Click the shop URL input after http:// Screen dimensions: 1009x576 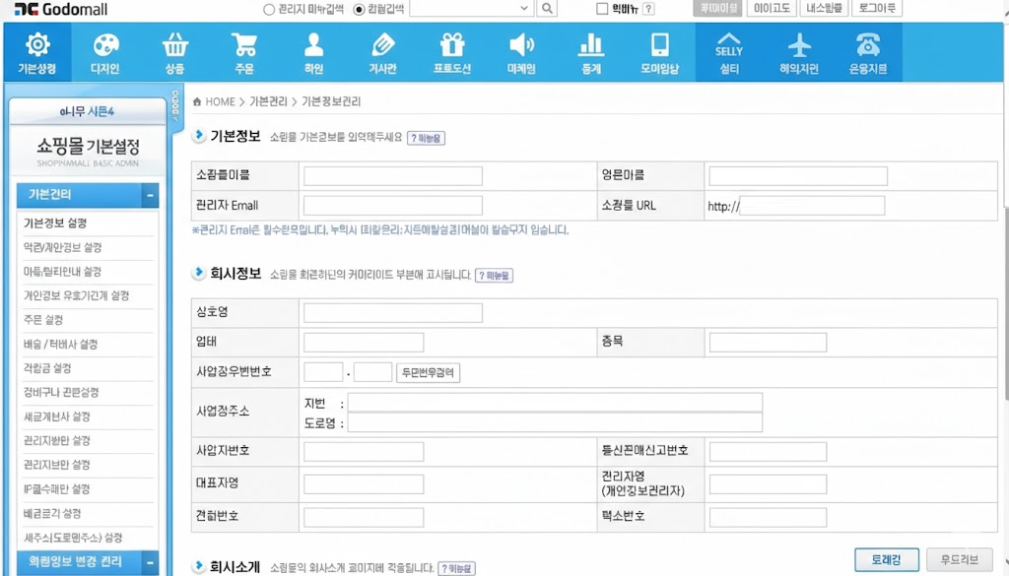812,206
